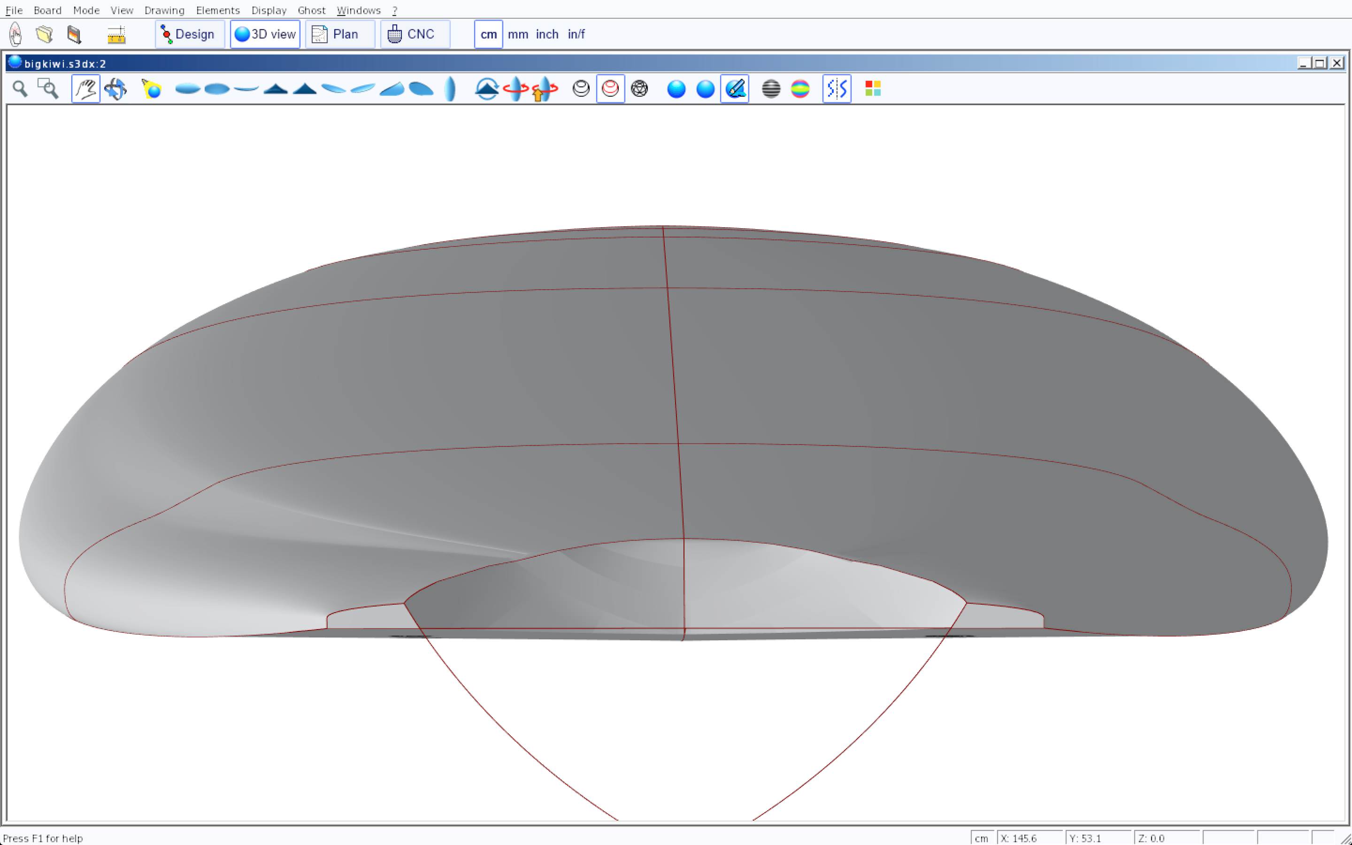This screenshot has width=1352, height=845.
Task: Click the wireframe mesh sphere icon
Action: pos(639,89)
